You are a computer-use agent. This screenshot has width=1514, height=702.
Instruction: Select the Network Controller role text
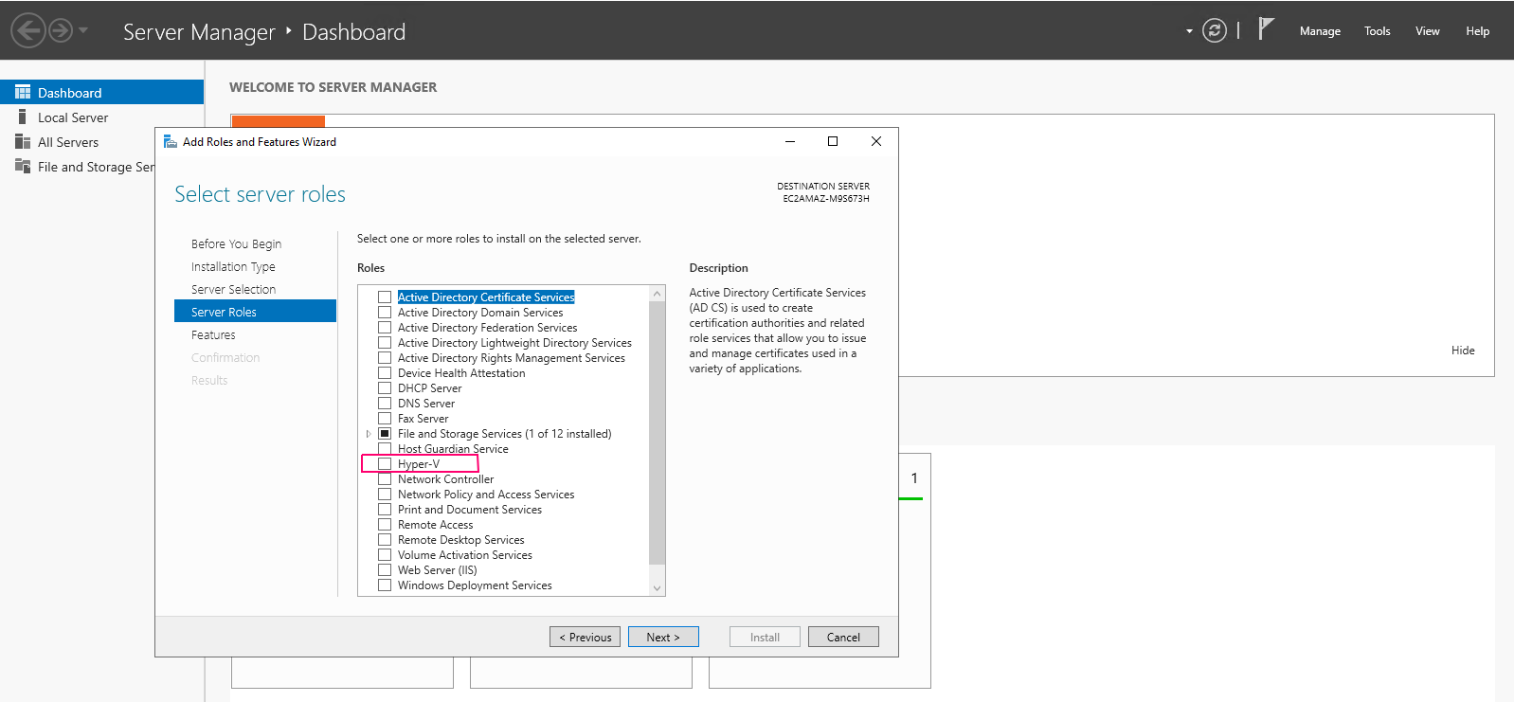(x=445, y=479)
